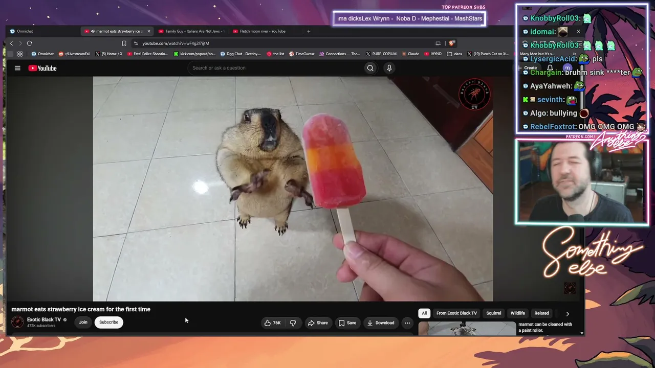This screenshot has width=655, height=368.
Task: Like the video with thumbs-up 76K
Action: click(x=272, y=323)
